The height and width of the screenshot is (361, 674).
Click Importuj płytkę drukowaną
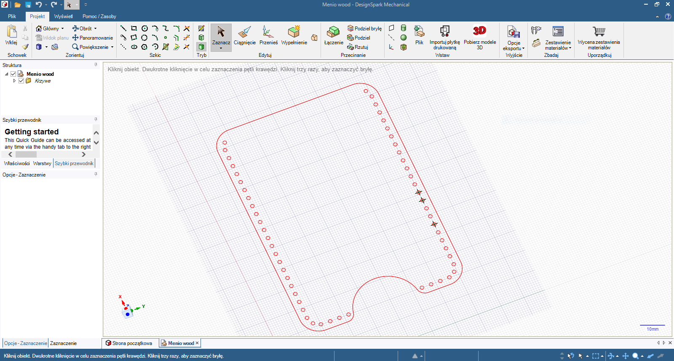click(445, 37)
